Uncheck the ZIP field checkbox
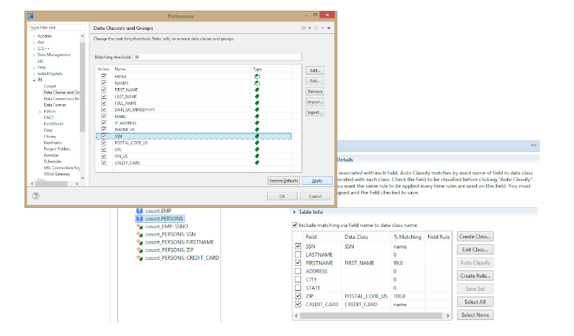Viewport: 574px width, 336px height. click(x=298, y=295)
